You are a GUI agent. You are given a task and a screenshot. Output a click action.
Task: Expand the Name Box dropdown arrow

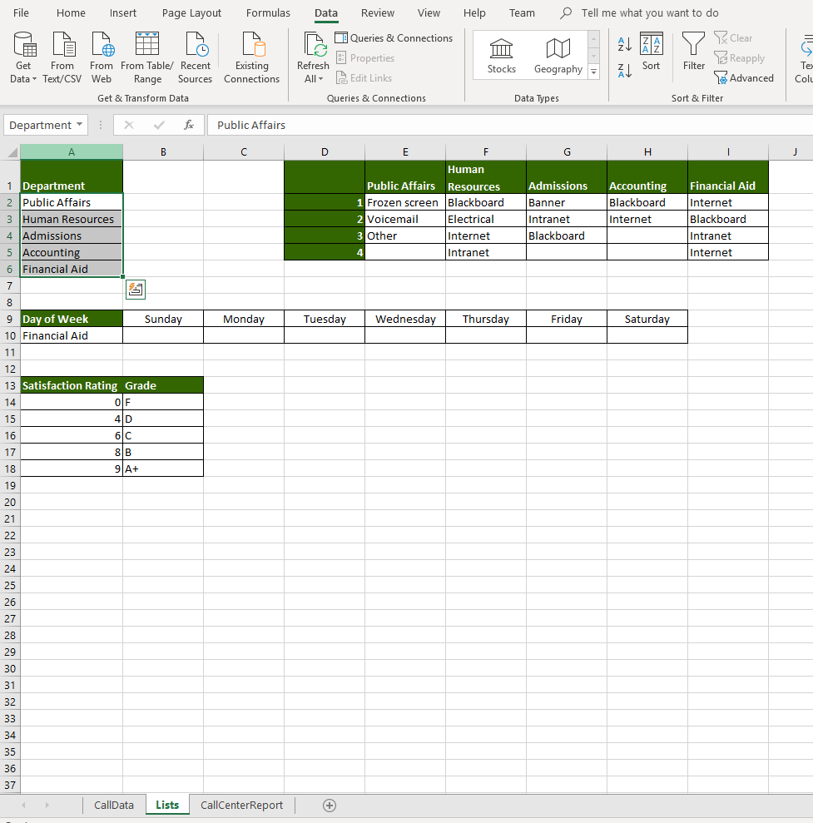(79, 124)
